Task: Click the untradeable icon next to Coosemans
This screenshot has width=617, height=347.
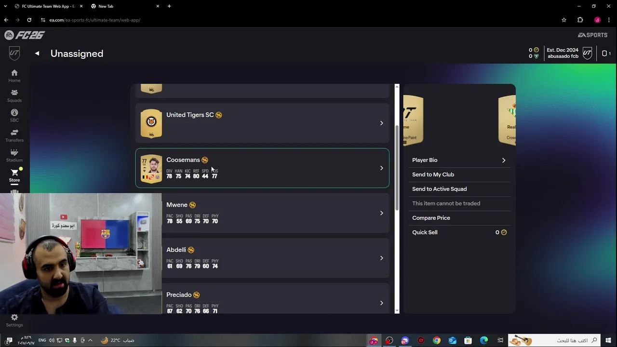Action: click(x=205, y=160)
